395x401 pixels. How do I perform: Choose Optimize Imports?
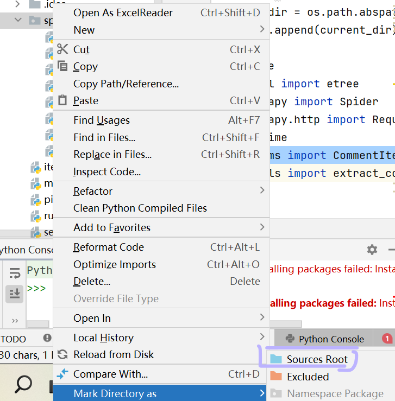point(161,264)
